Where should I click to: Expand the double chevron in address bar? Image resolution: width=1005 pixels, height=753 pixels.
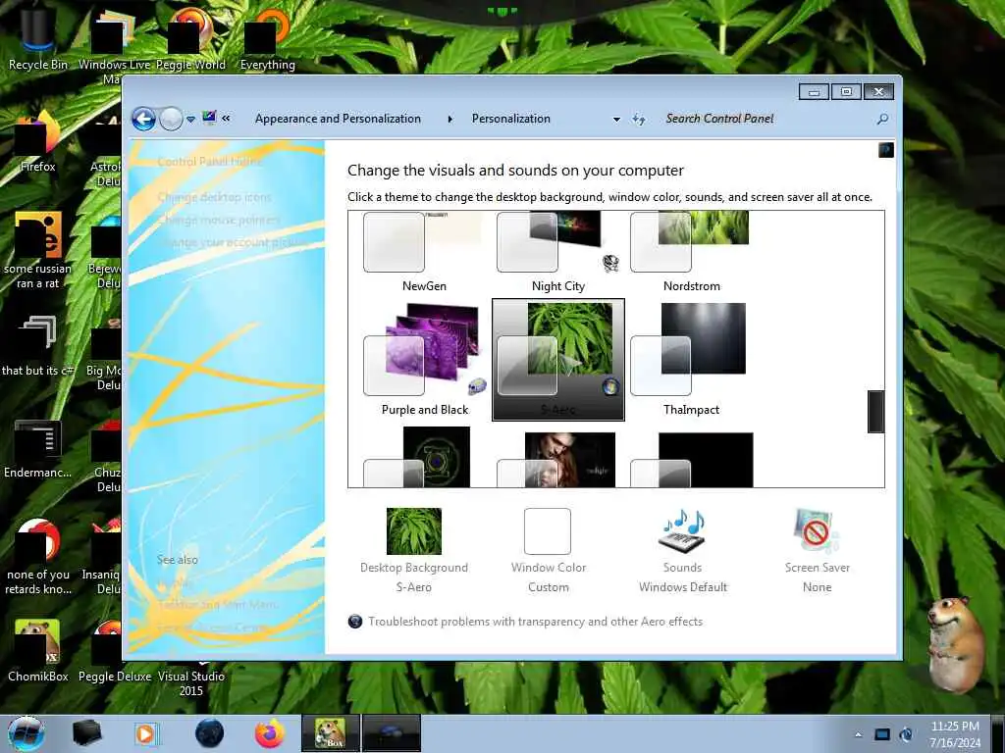tap(227, 118)
